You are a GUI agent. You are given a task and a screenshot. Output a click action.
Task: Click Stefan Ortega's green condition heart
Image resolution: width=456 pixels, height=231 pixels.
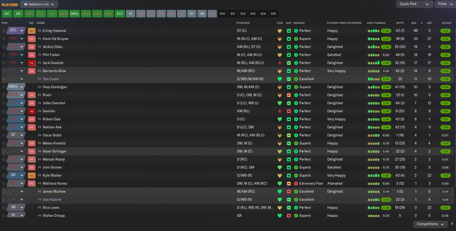pyautogui.click(x=280, y=216)
